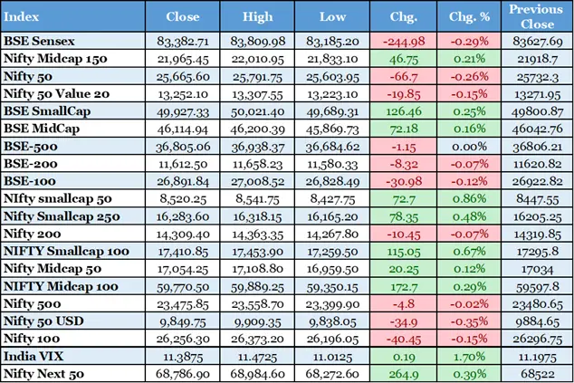Click India VIX 1.70% change percent cell

pos(467,356)
